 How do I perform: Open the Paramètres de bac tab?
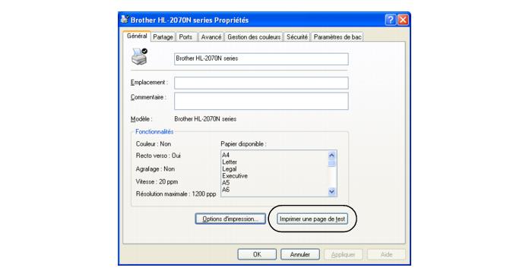[x=337, y=37]
